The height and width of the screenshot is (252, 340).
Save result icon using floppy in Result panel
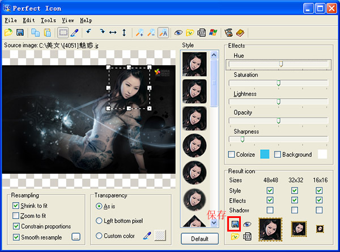pos(235,224)
